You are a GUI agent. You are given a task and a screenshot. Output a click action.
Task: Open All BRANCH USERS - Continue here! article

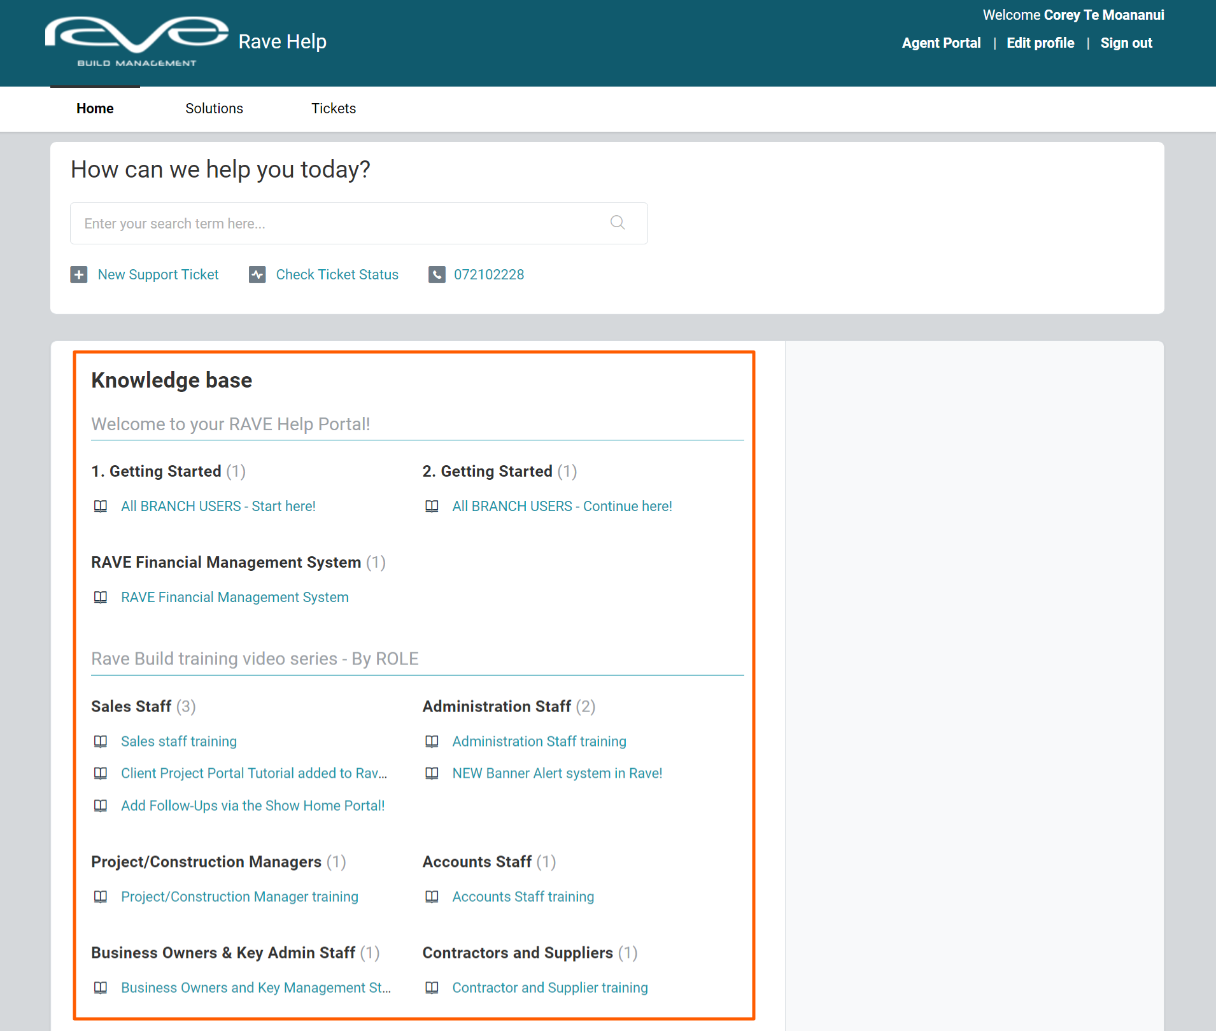[562, 507]
